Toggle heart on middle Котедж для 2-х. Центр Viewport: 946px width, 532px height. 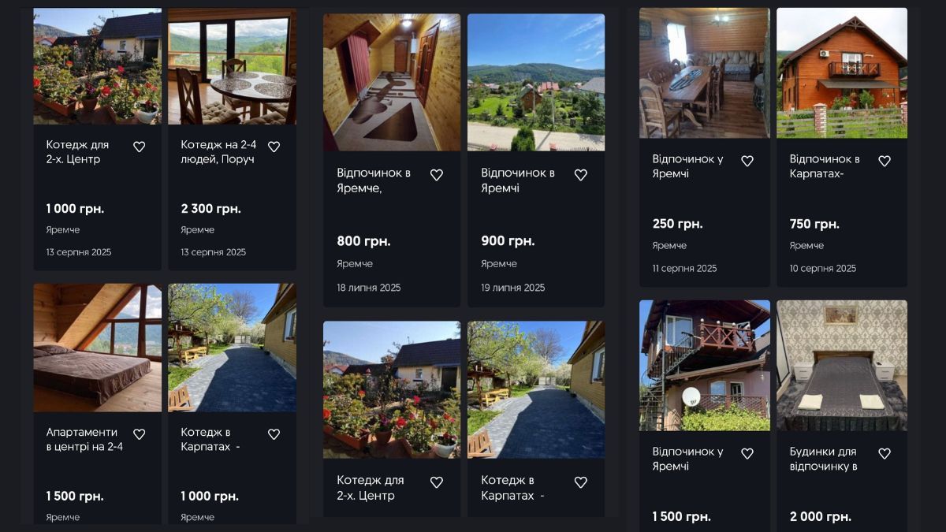click(437, 482)
